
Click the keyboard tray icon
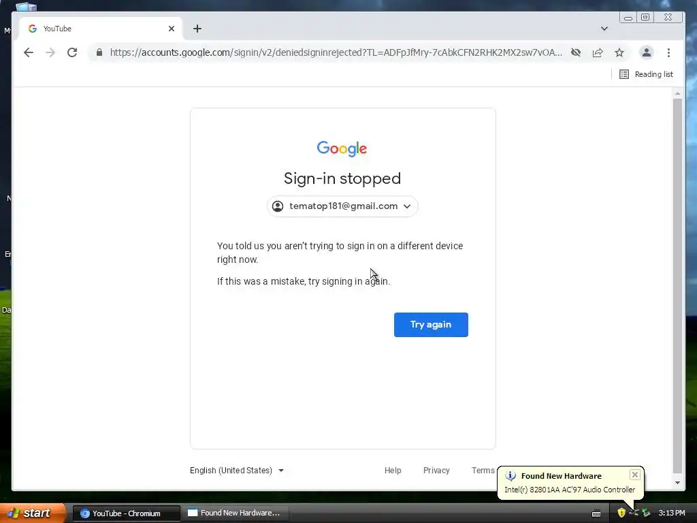(x=596, y=513)
